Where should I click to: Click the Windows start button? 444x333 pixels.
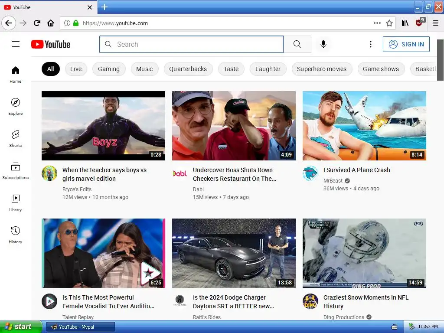[21, 327]
